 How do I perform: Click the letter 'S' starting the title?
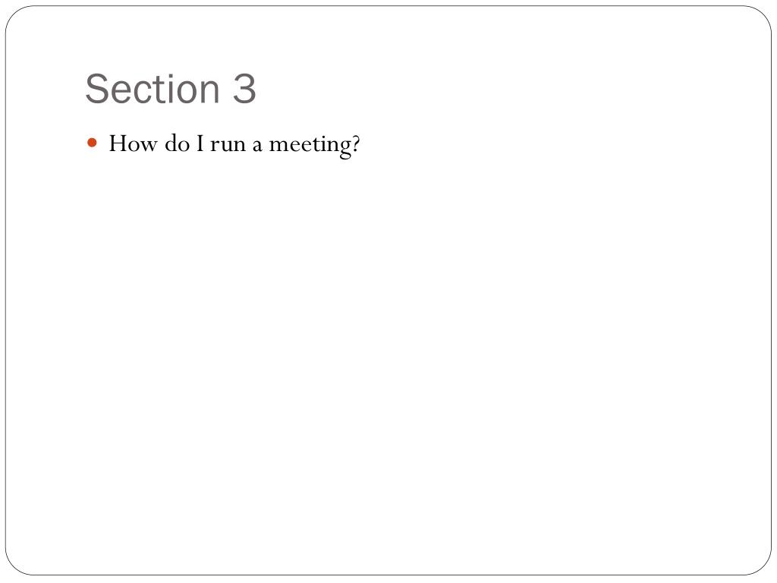[x=98, y=89]
